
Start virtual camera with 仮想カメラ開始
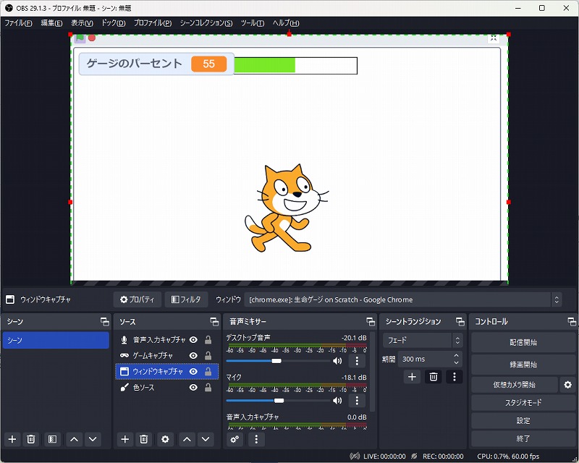(x=515, y=385)
